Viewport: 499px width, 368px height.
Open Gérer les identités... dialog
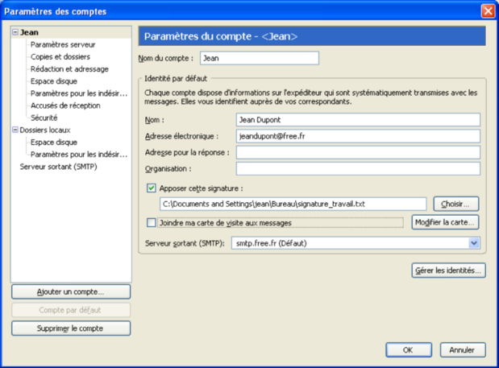coord(447,270)
